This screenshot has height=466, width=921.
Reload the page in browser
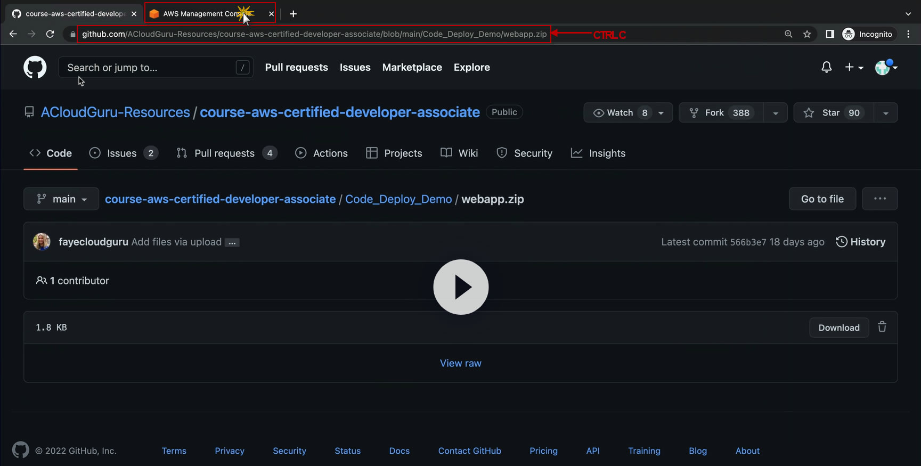click(50, 34)
